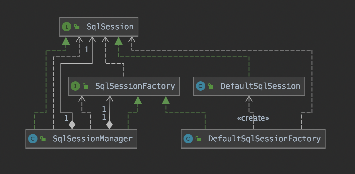Screen dimensions: 355x174
Task: Click the interface icon on SqlSessionFactory node
Action: (75, 86)
